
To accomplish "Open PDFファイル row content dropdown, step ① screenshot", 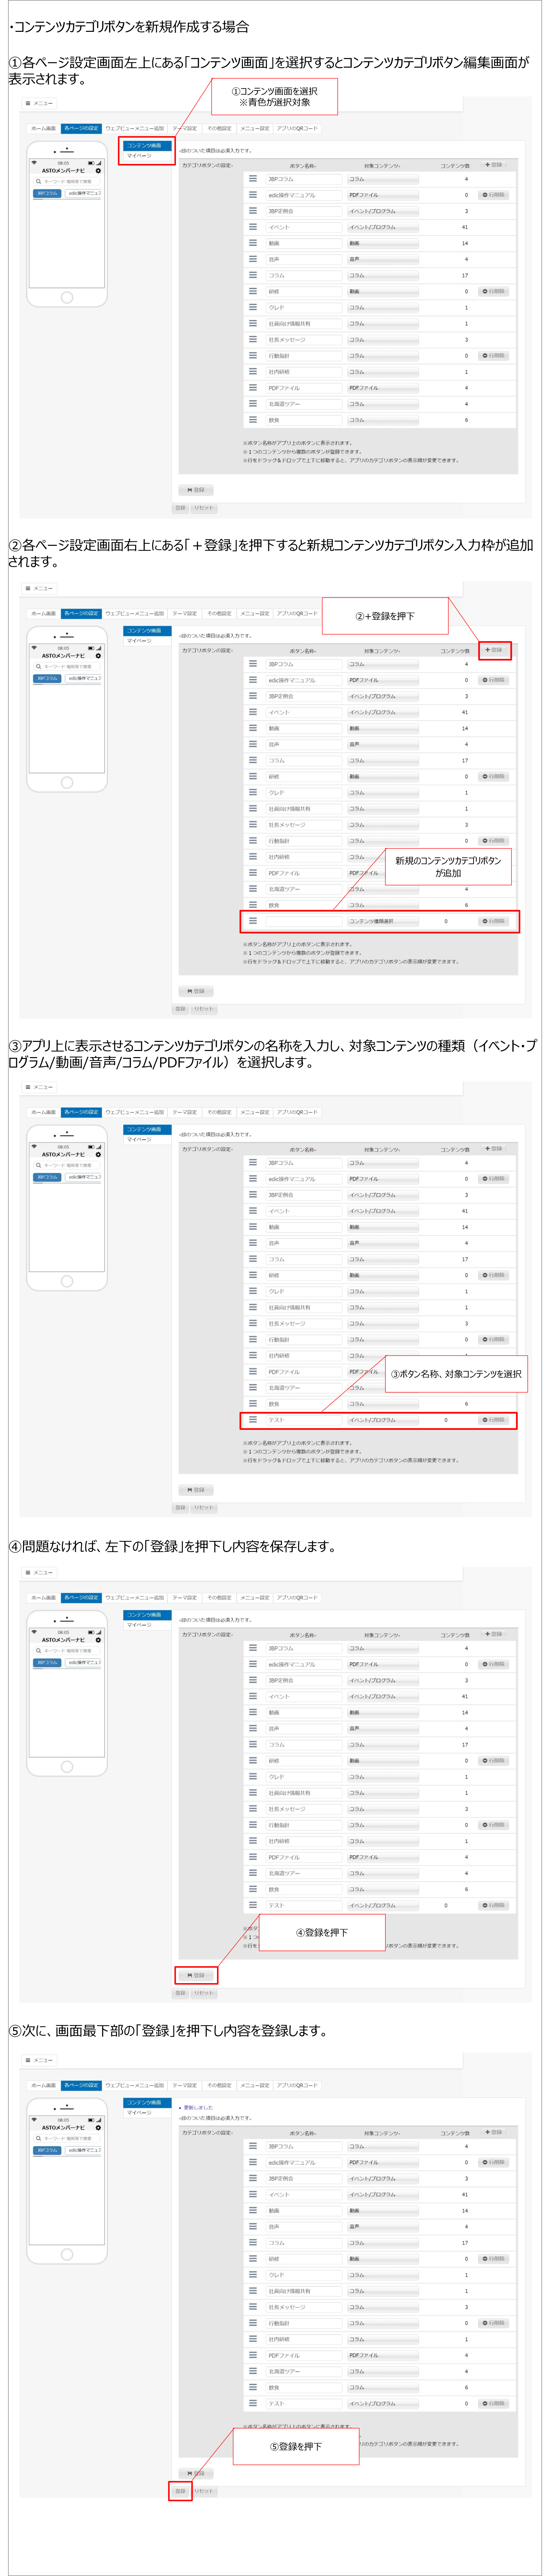I will pos(383,388).
